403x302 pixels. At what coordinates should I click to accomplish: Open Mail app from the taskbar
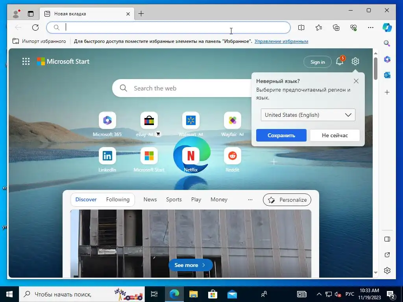tap(232, 294)
